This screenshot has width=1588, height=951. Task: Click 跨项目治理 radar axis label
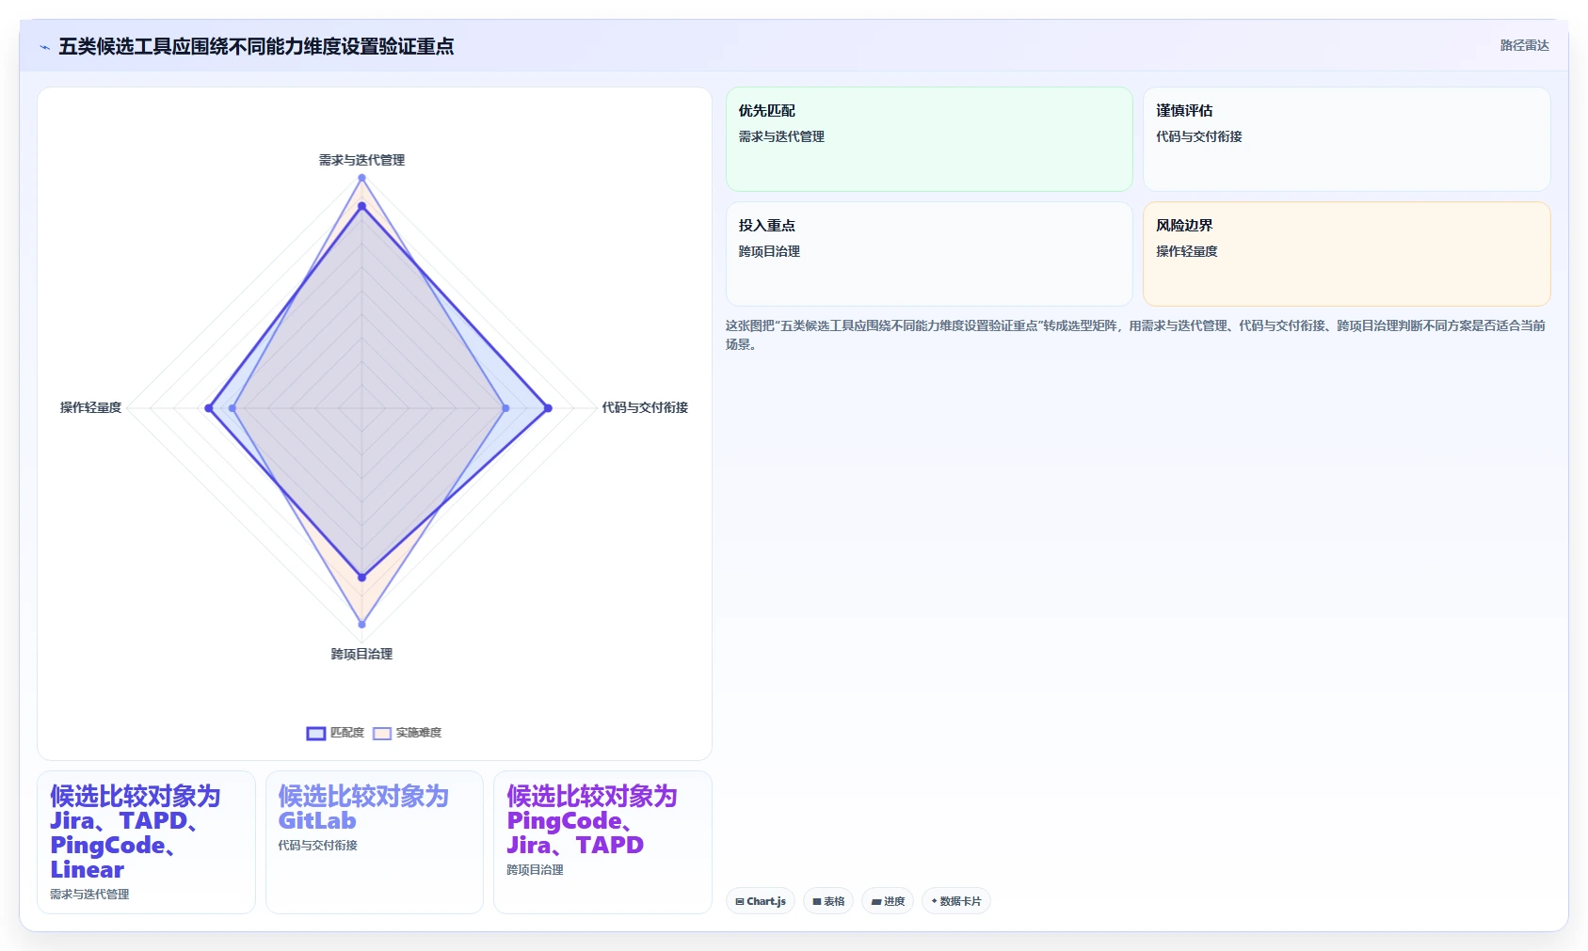coord(361,654)
